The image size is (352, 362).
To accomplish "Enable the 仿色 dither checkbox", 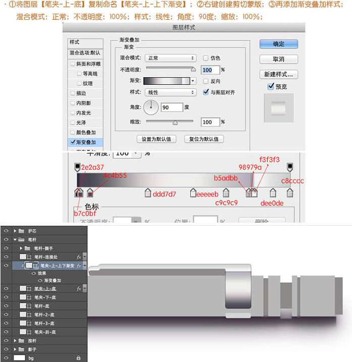I will [x=206, y=58].
